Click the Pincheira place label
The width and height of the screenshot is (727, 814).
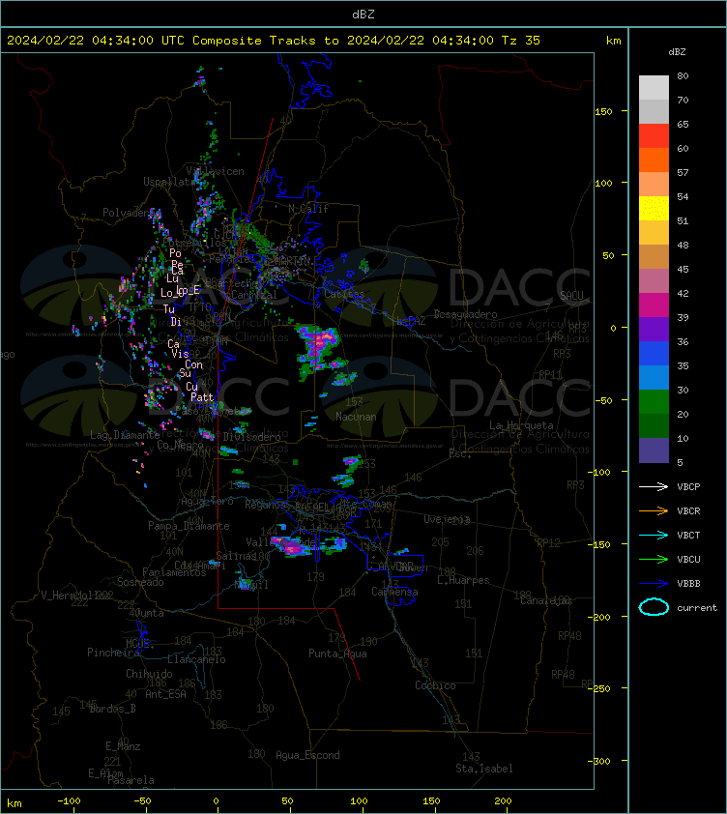tap(113, 652)
